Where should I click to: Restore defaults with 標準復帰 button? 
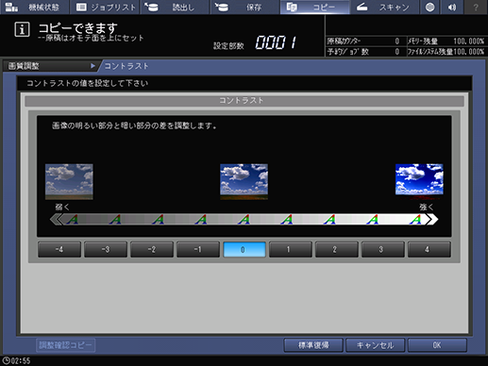(313, 345)
